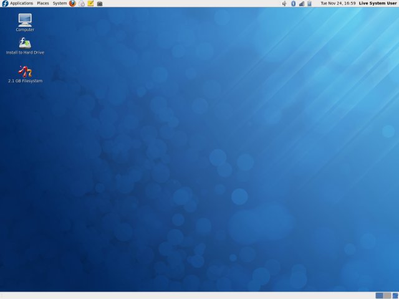Viewport: 399px width, 299px height.
Task: Switch to the first workspace in the switcher
Action: (379, 295)
